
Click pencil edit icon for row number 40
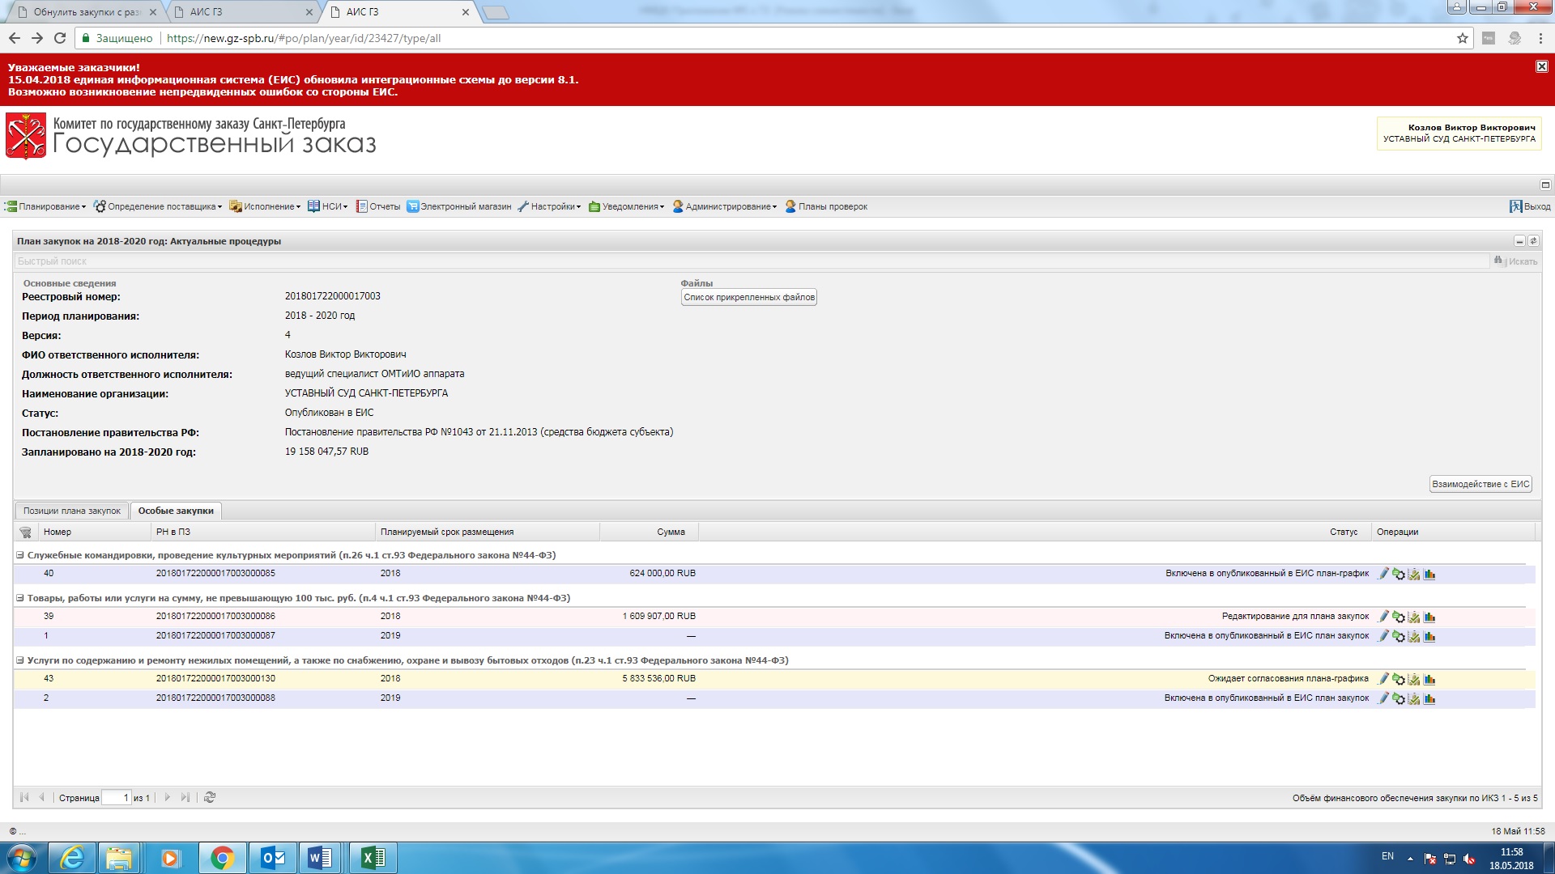point(1383,574)
